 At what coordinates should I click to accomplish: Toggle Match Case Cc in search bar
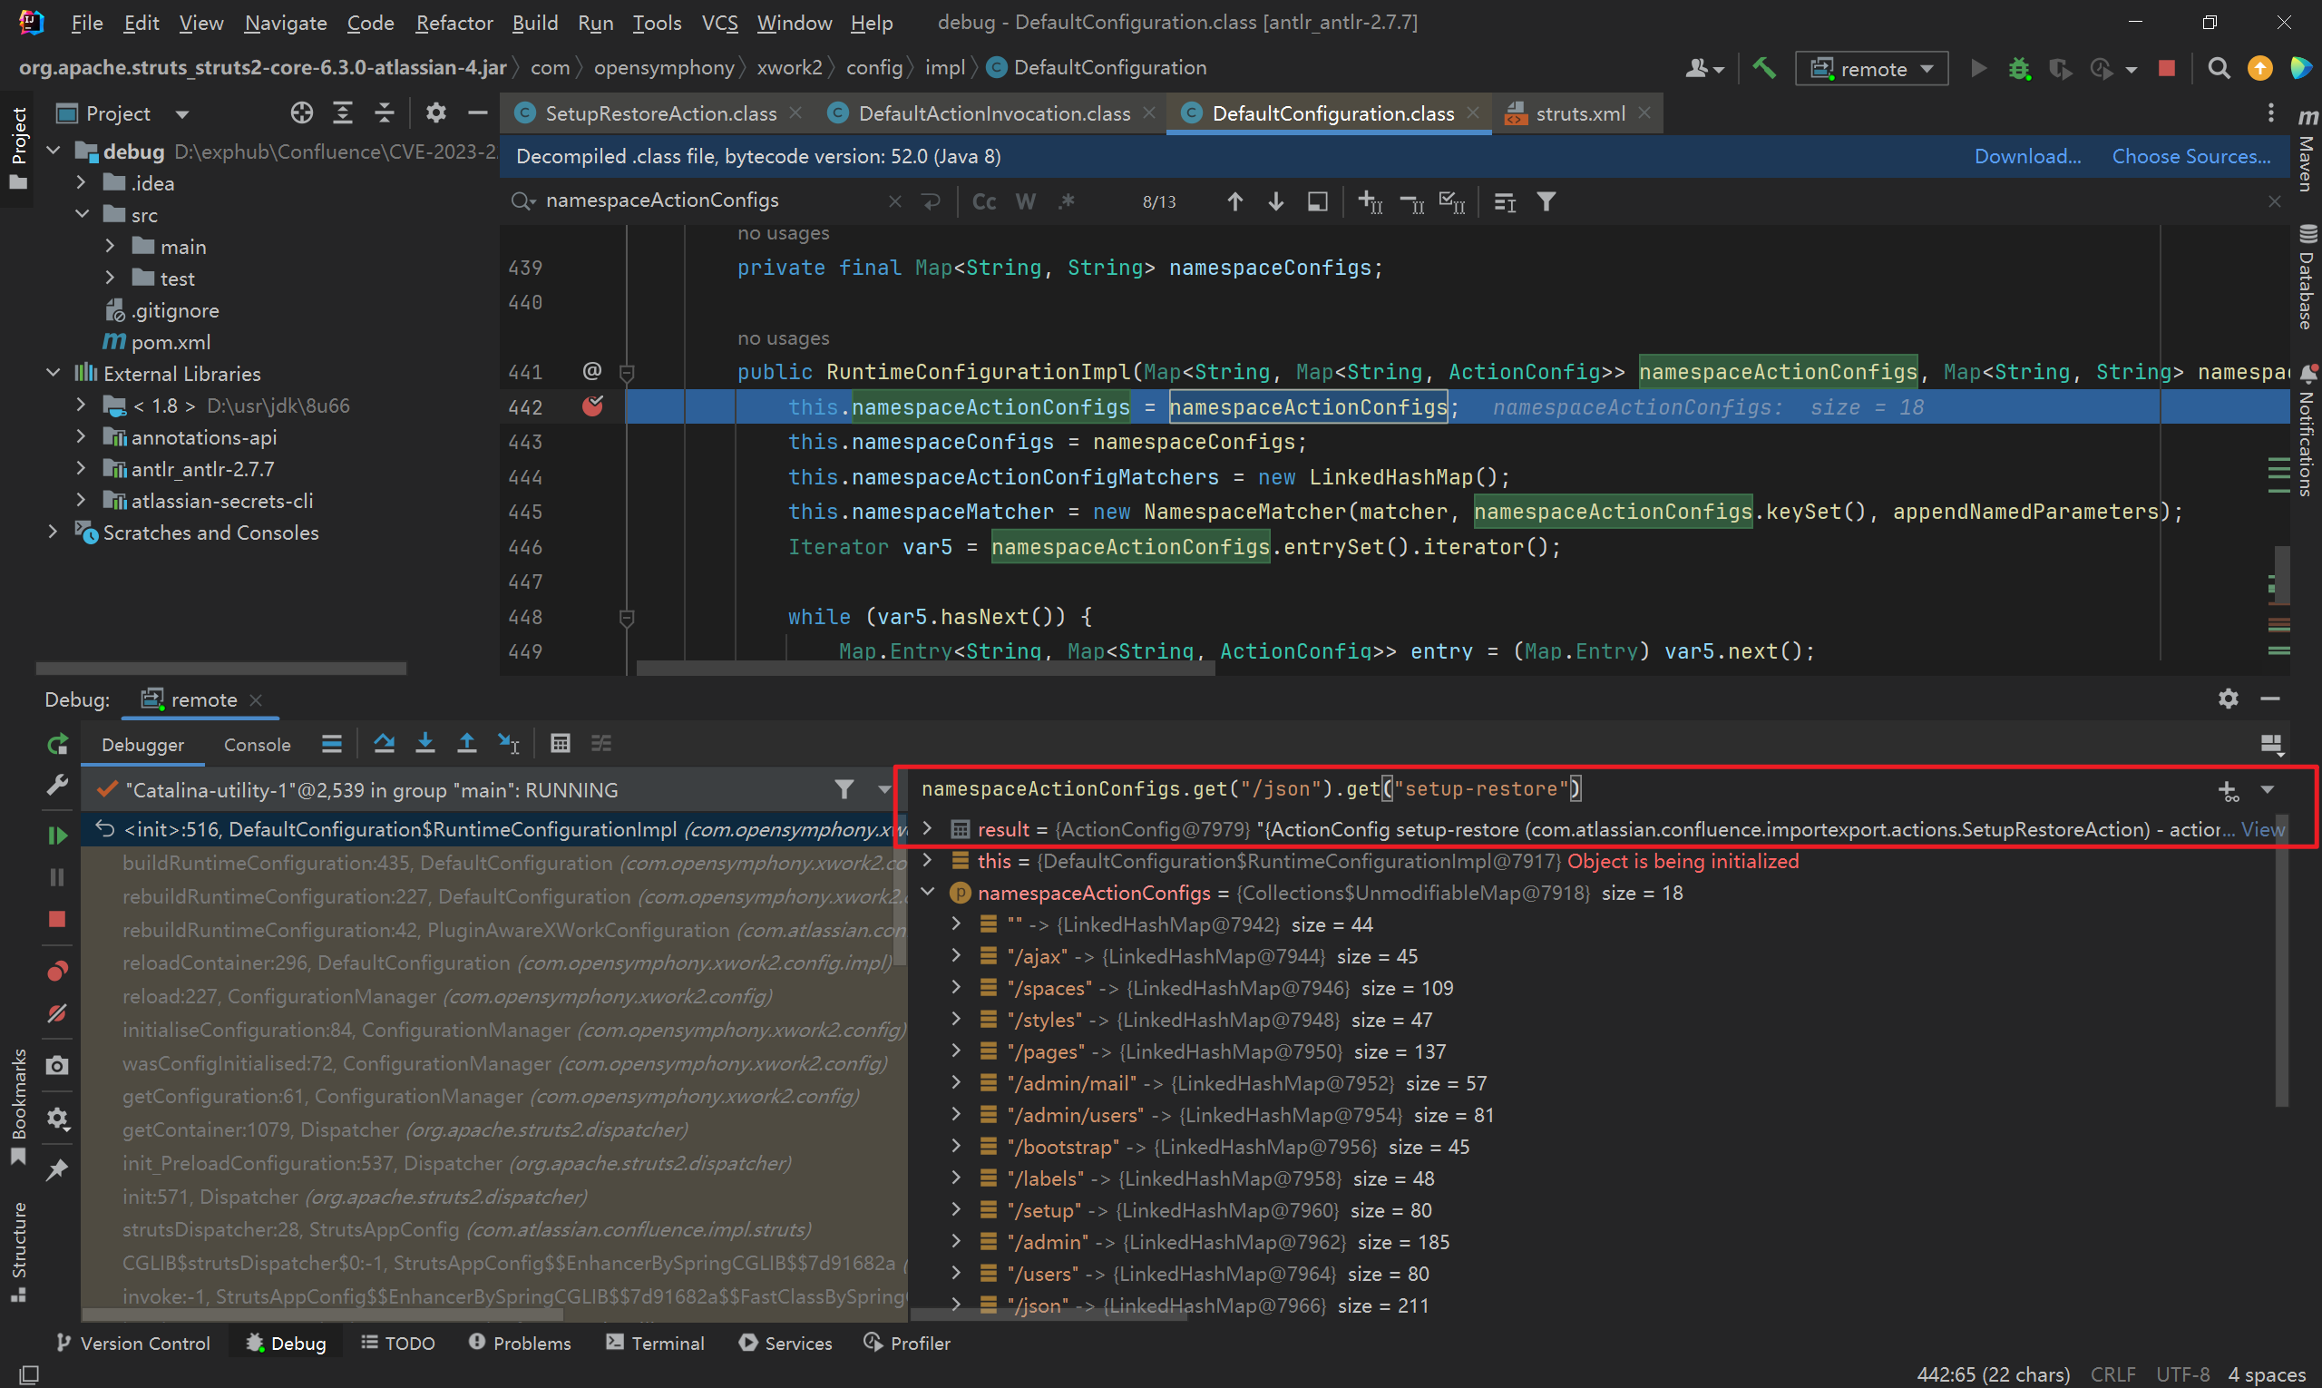pos(984,201)
